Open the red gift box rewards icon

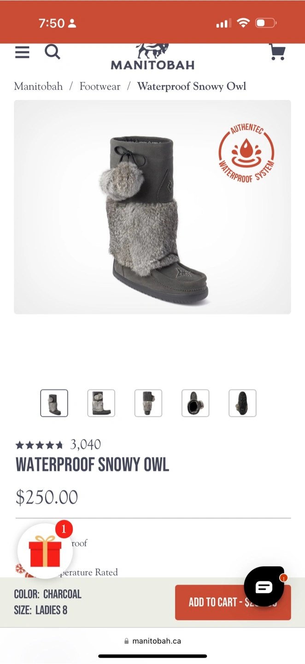[45, 551]
